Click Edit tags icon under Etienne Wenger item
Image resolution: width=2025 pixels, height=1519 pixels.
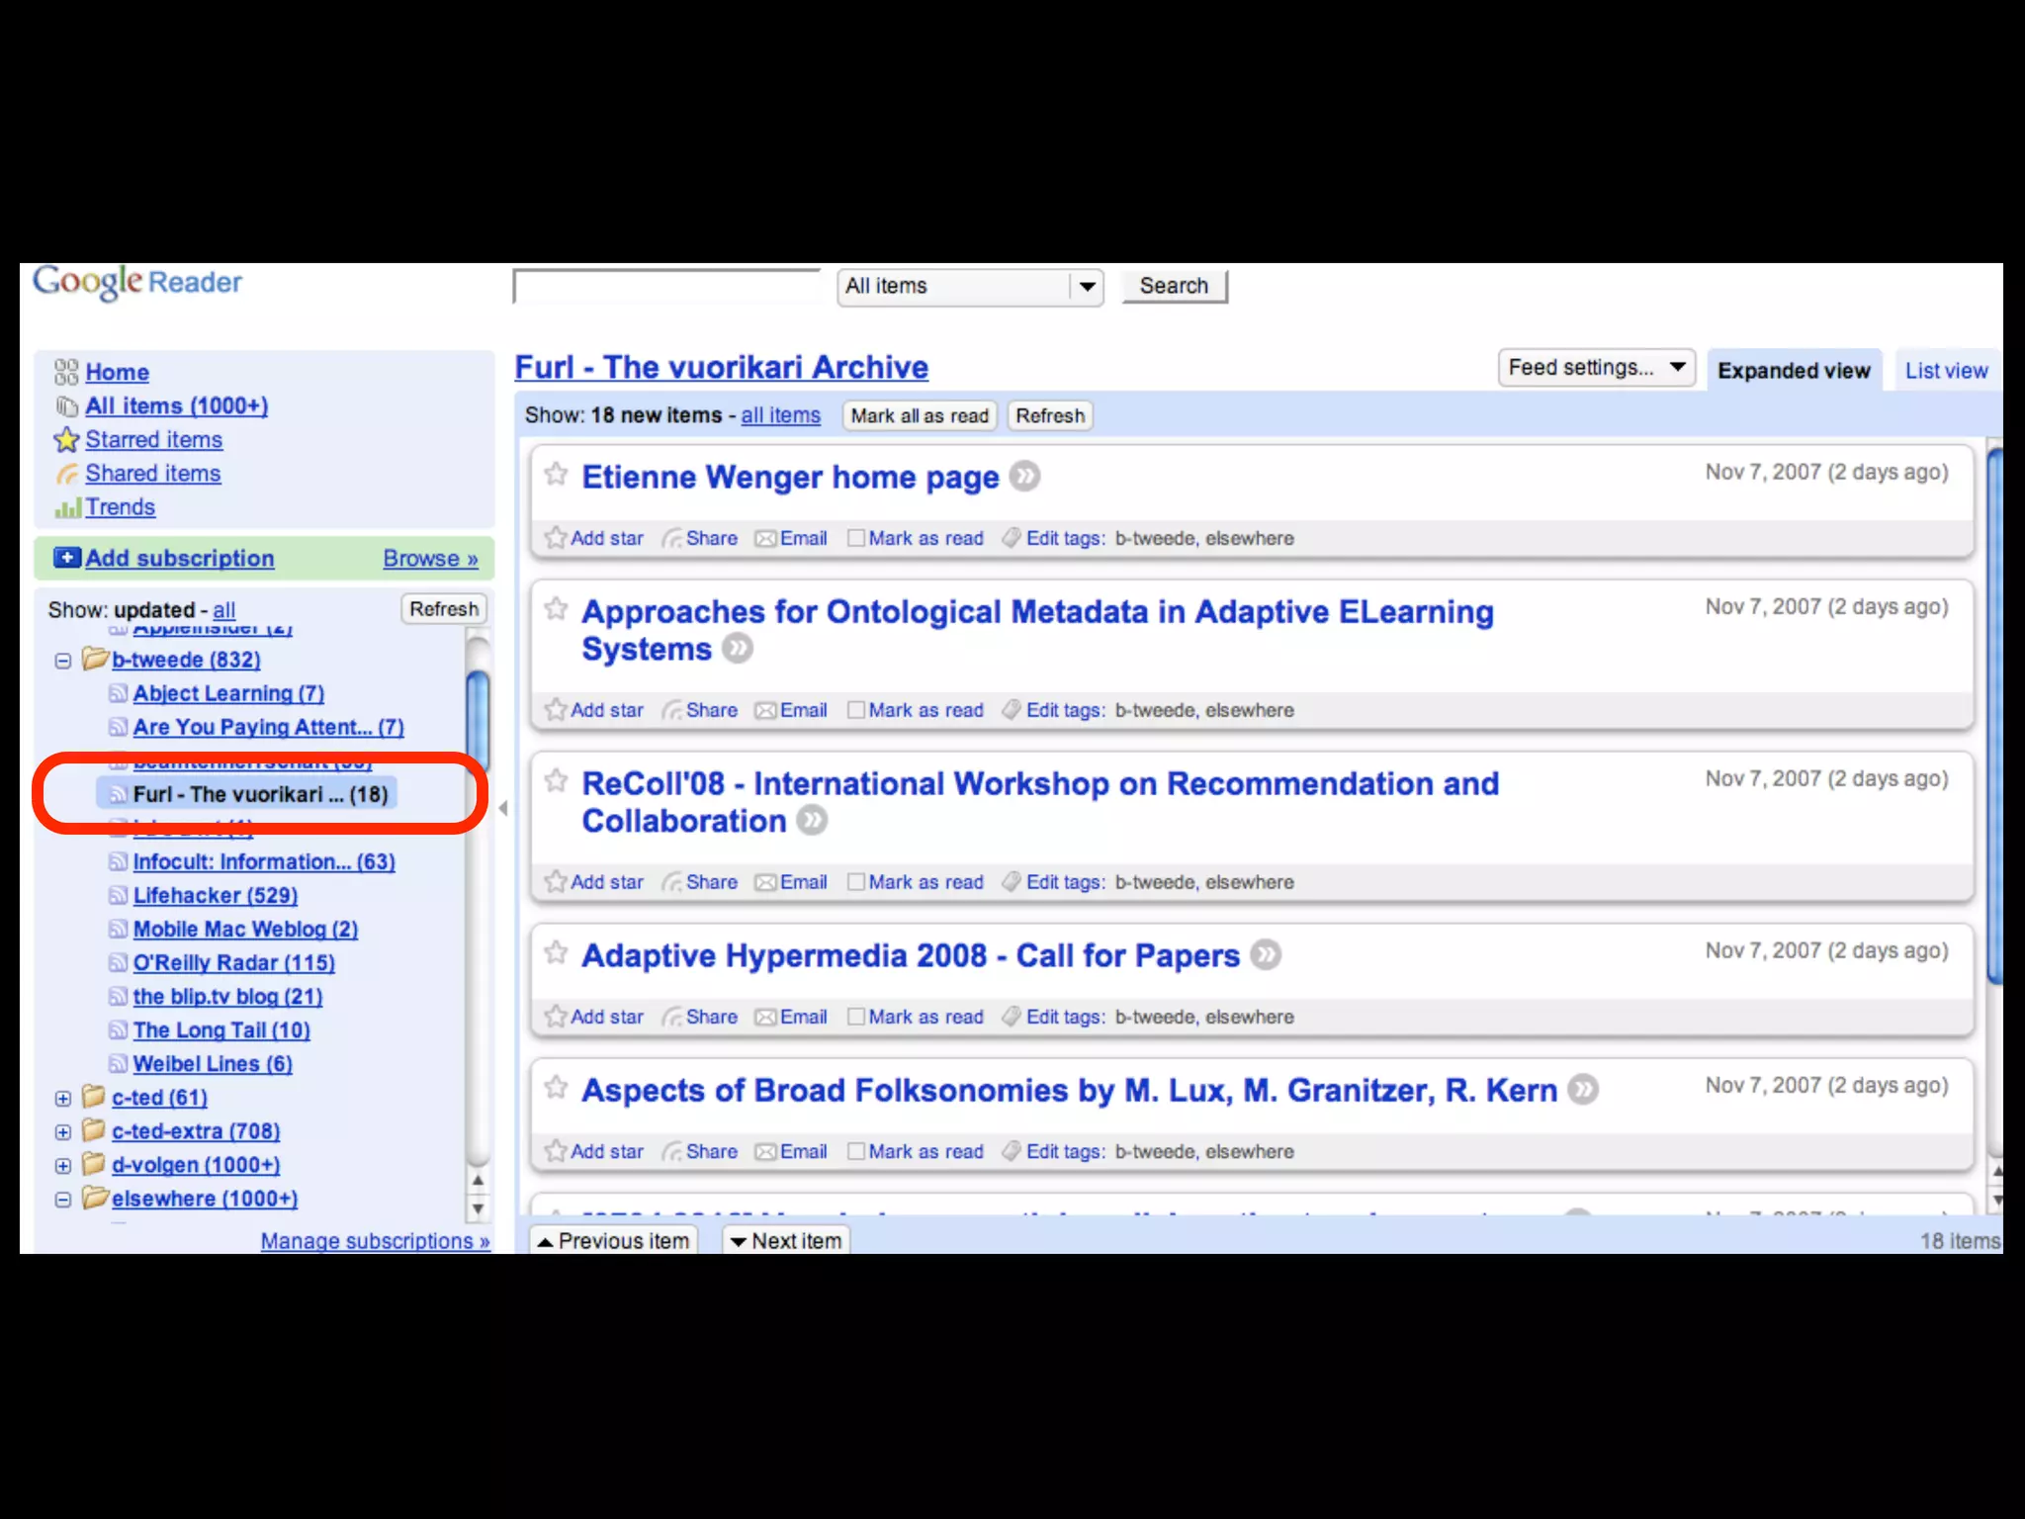click(1011, 538)
